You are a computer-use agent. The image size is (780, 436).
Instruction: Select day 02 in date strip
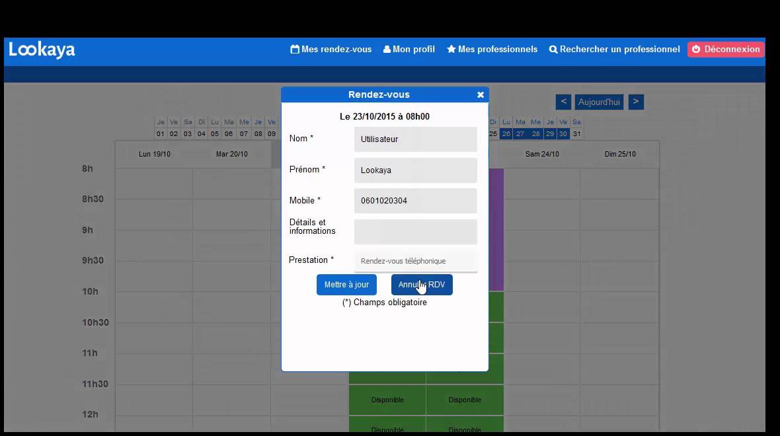pos(174,133)
